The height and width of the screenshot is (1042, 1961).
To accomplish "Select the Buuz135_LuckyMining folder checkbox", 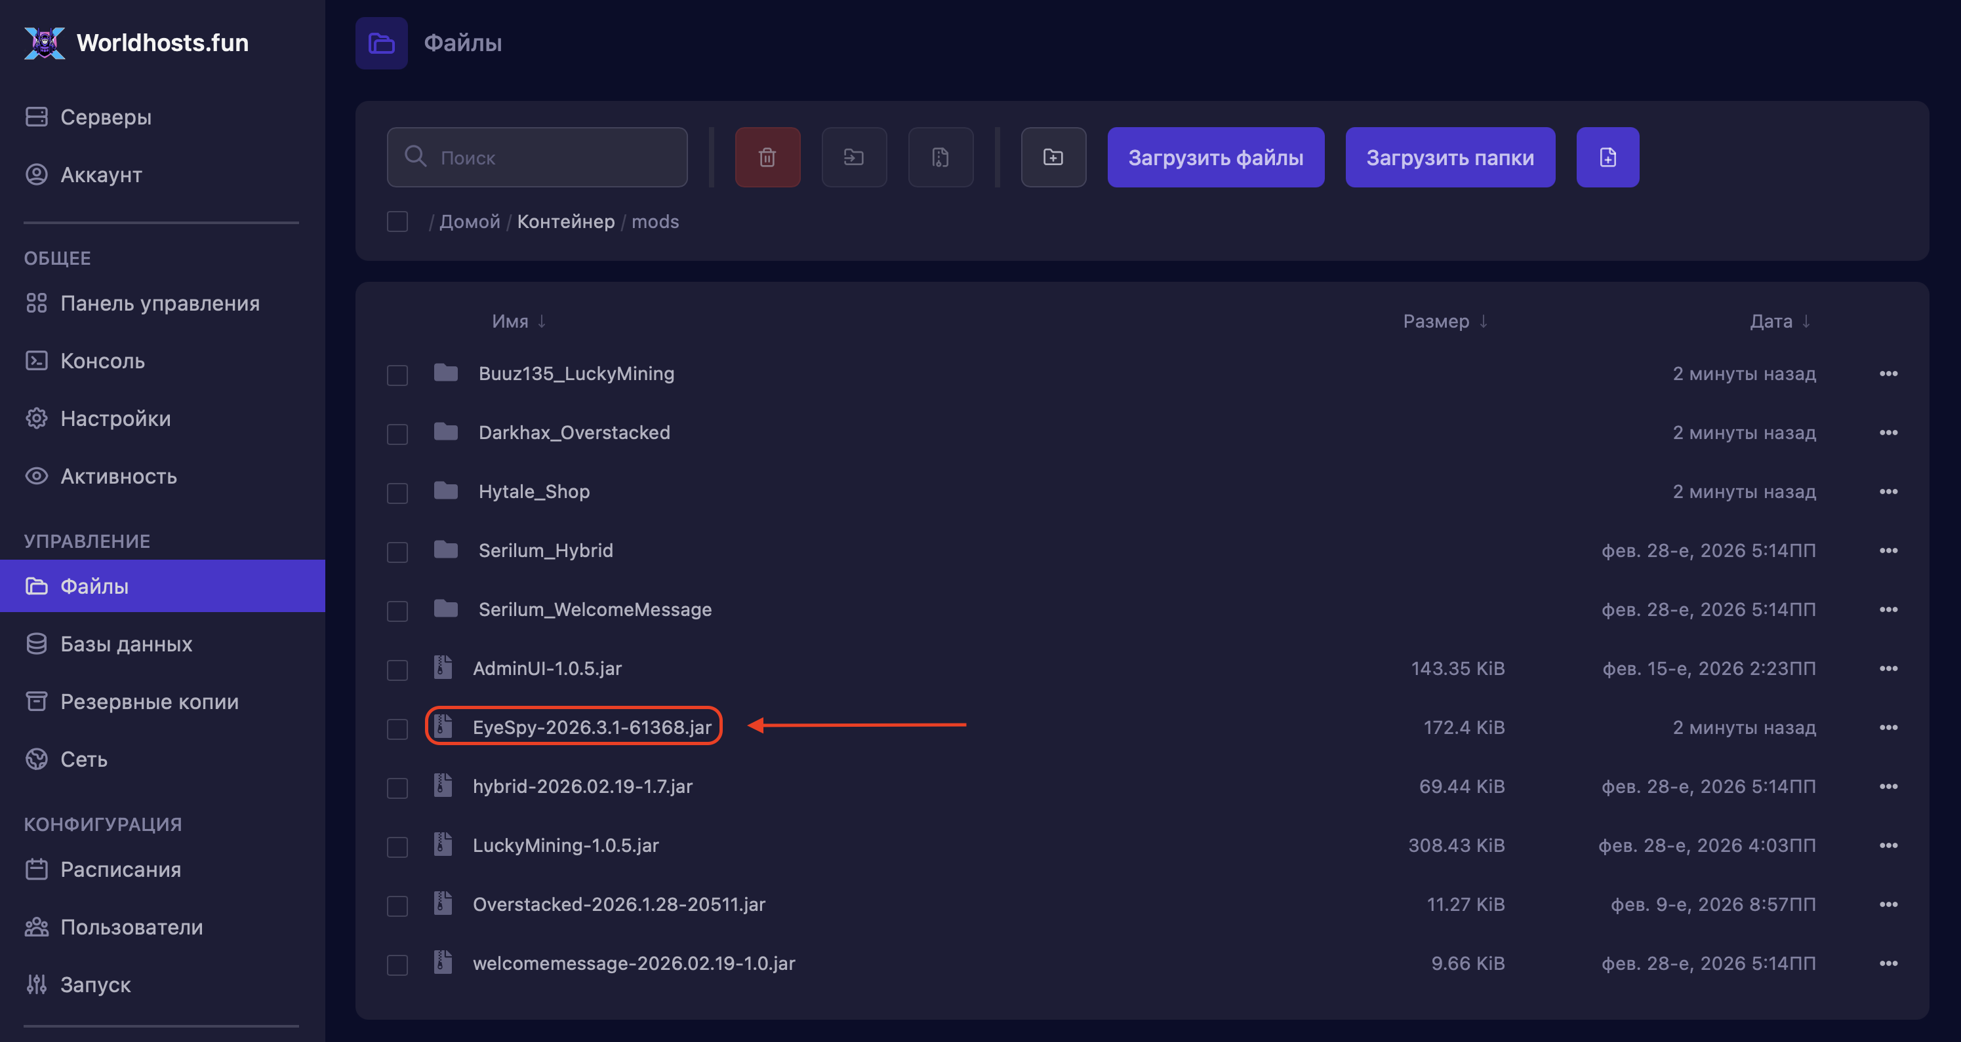I will pos(397,375).
